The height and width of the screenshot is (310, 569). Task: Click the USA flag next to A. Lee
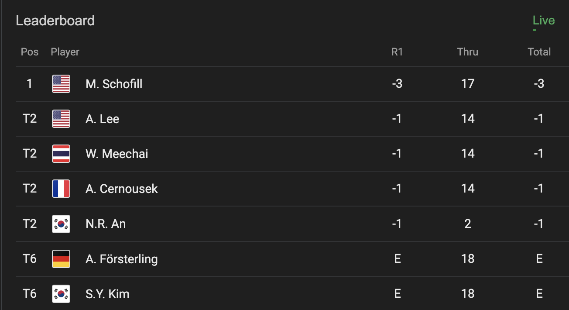coord(61,119)
